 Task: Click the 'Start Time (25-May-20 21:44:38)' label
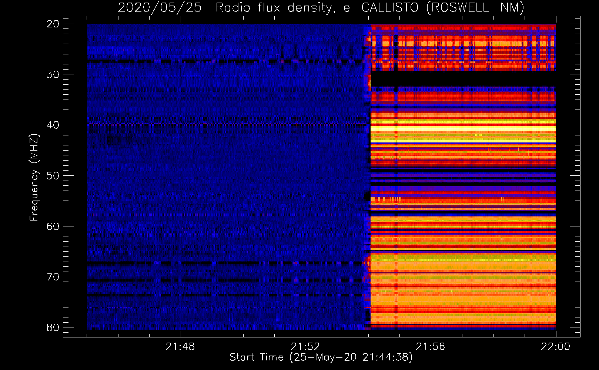point(321,357)
